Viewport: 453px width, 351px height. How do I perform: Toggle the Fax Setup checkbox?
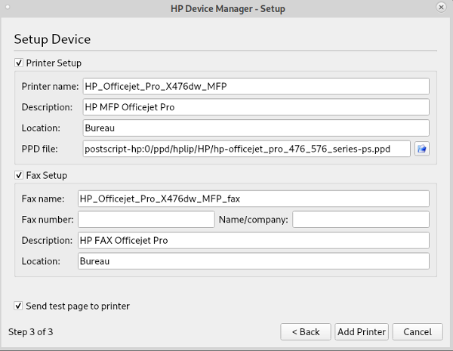tap(19, 175)
